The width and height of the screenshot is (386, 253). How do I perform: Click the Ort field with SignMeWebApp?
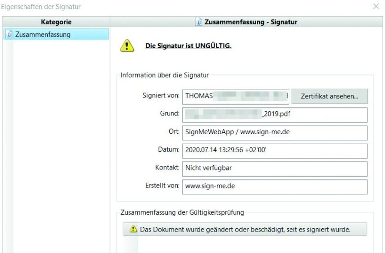click(275, 133)
